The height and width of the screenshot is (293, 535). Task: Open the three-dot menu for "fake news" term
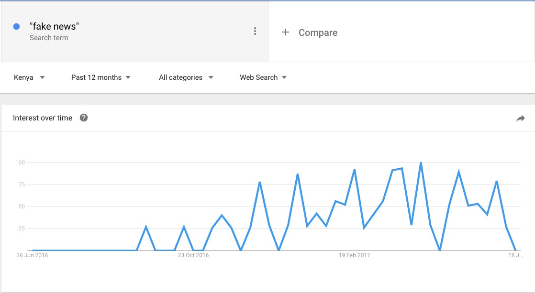pyautogui.click(x=255, y=32)
